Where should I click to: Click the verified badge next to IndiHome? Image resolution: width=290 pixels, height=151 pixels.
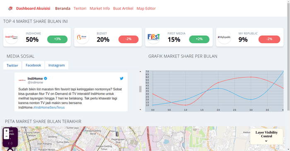46,78
